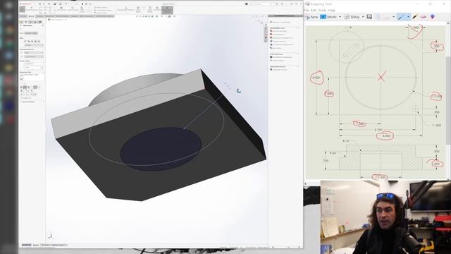Open the Delay dropdown arrow
The image size is (451, 254).
click(x=363, y=17)
